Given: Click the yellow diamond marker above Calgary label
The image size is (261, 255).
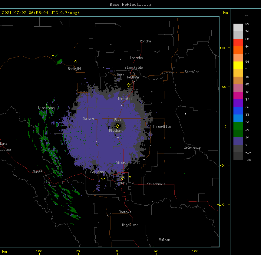Looking at the screenshot, I should [x=123, y=178].
